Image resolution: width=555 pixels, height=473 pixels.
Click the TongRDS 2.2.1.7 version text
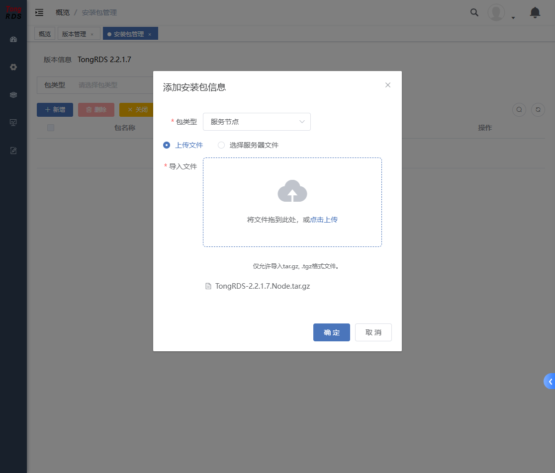point(104,60)
